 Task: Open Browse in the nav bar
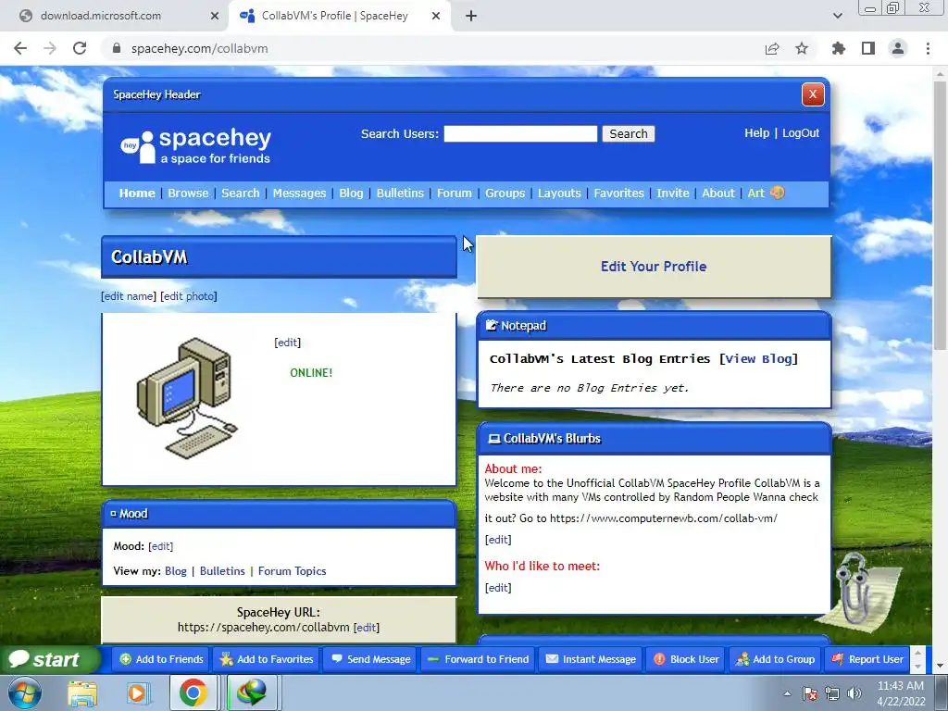188,193
